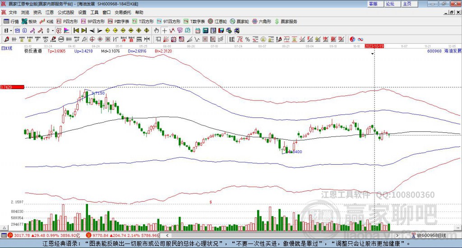The width and height of the screenshot is (462, 248).
Task: Click the Dn=2.6916 indicator value
Action: (137, 51)
